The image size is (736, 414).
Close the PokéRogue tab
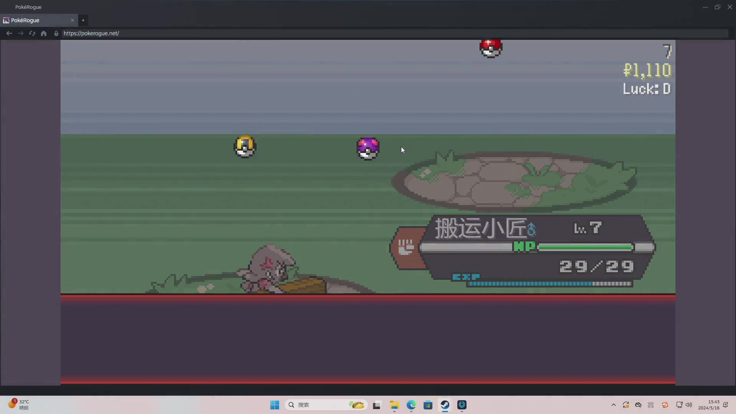tap(72, 20)
